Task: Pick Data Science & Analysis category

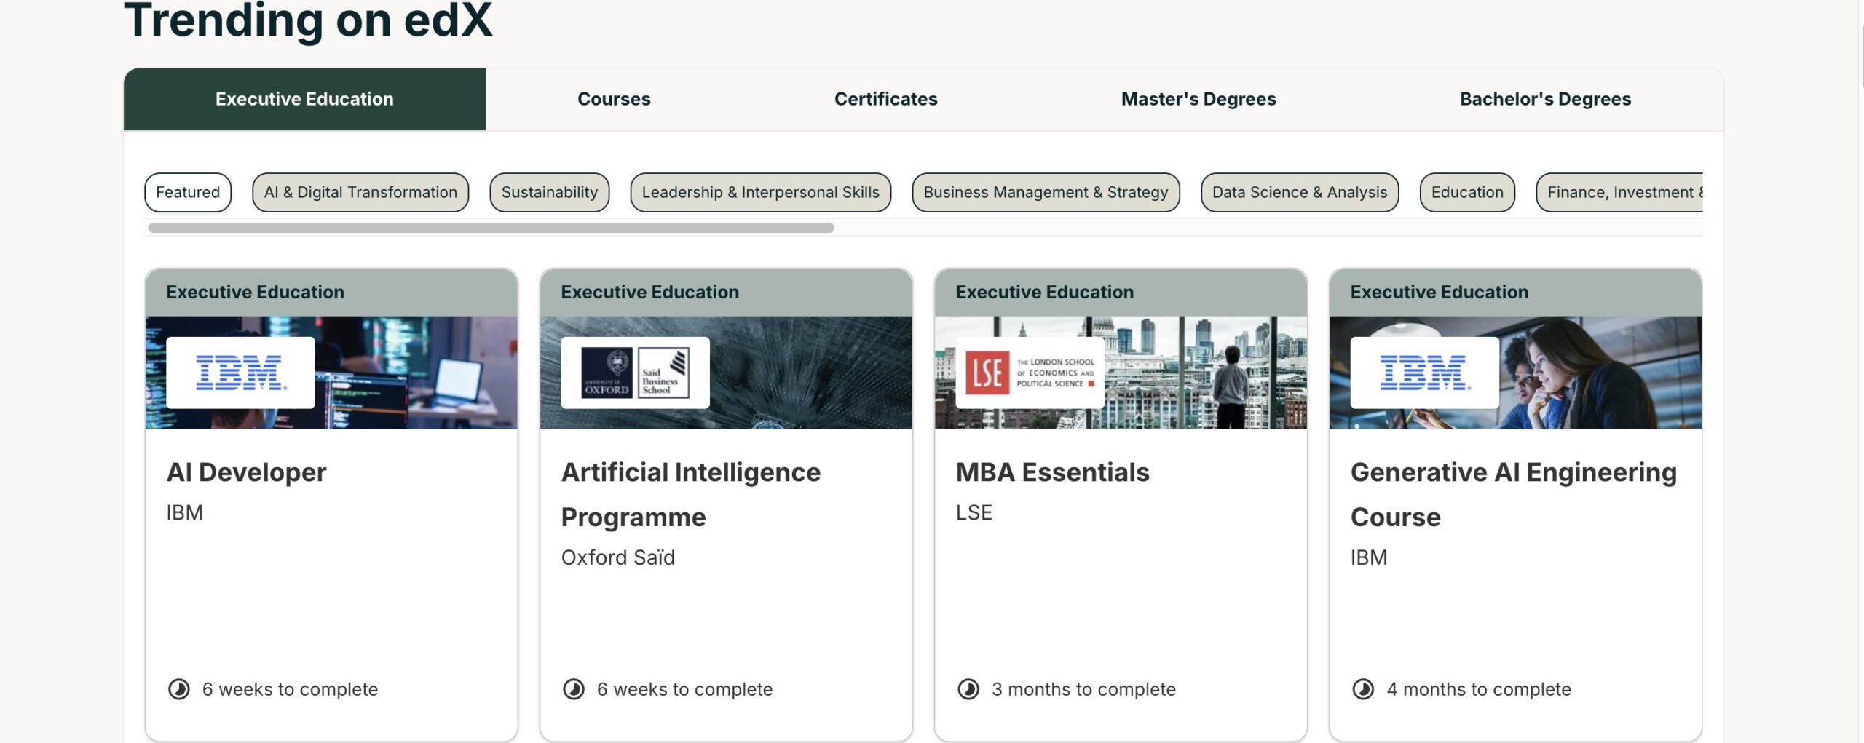Action: 1299,192
